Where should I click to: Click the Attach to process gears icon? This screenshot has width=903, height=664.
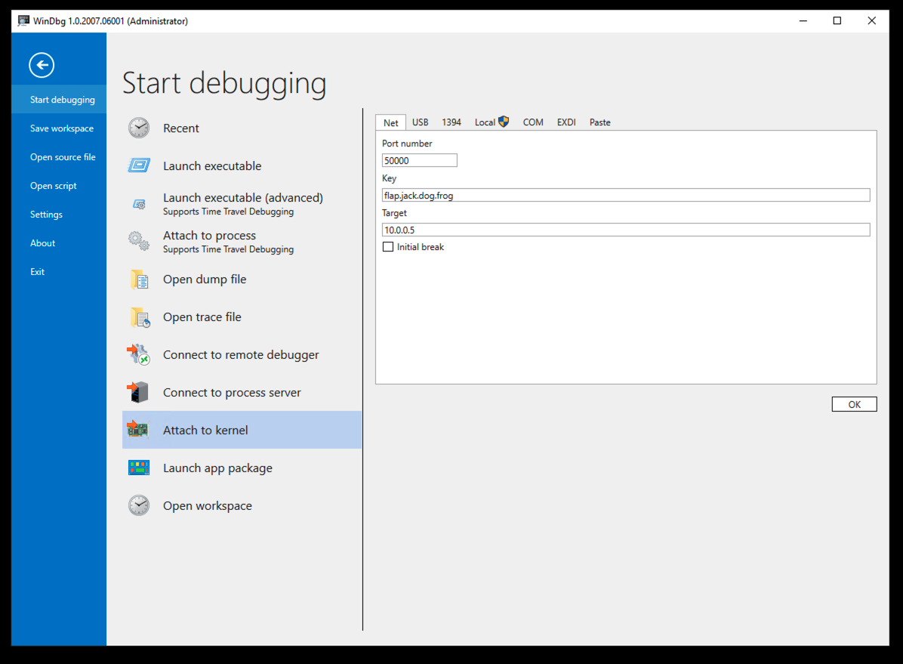[139, 242]
